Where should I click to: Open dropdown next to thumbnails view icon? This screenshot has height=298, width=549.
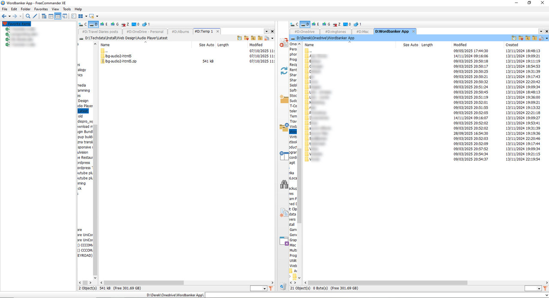pos(86,16)
